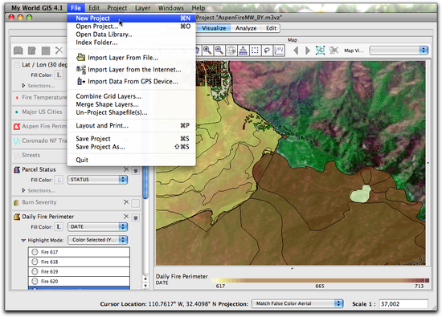This screenshot has width=442, height=317.
Task: Select the zoom in magnifier tool
Action: 208,51
